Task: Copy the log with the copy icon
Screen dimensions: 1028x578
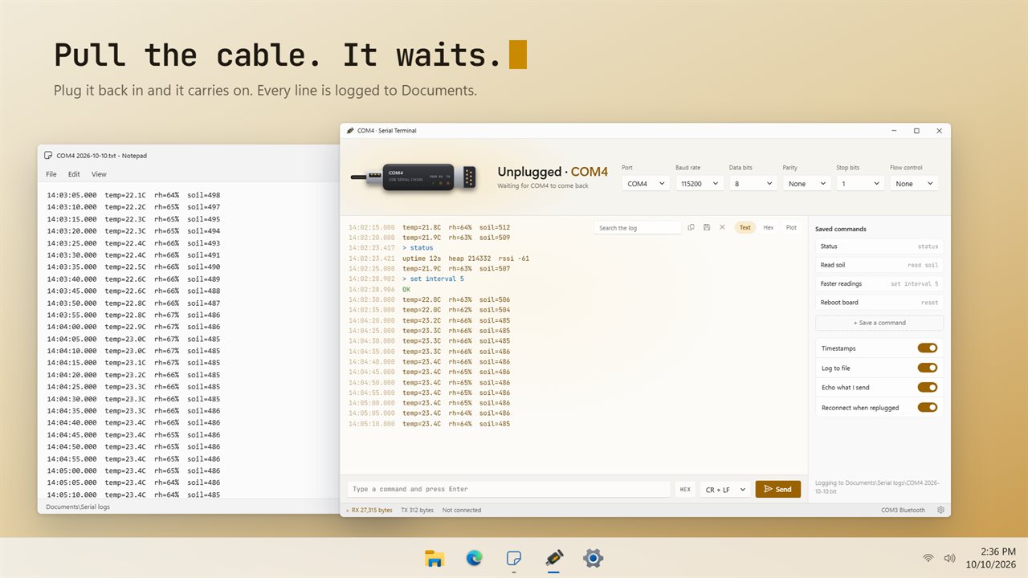Action: [691, 227]
